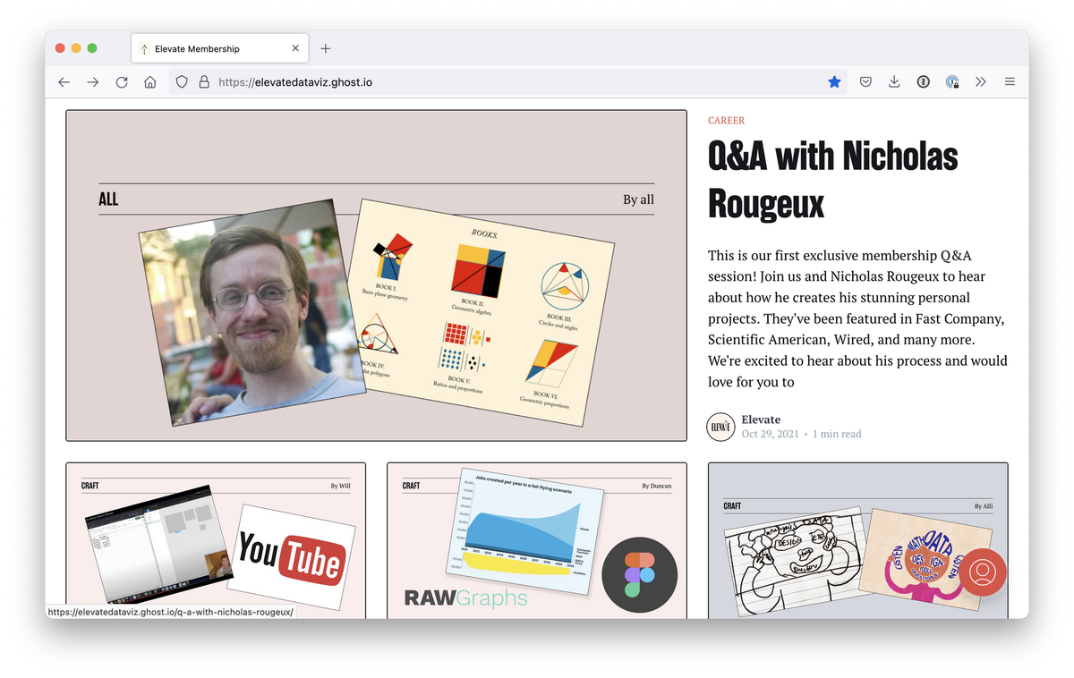Maximize the window with green button
Screen dimensions: 1074x678
click(92, 48)
